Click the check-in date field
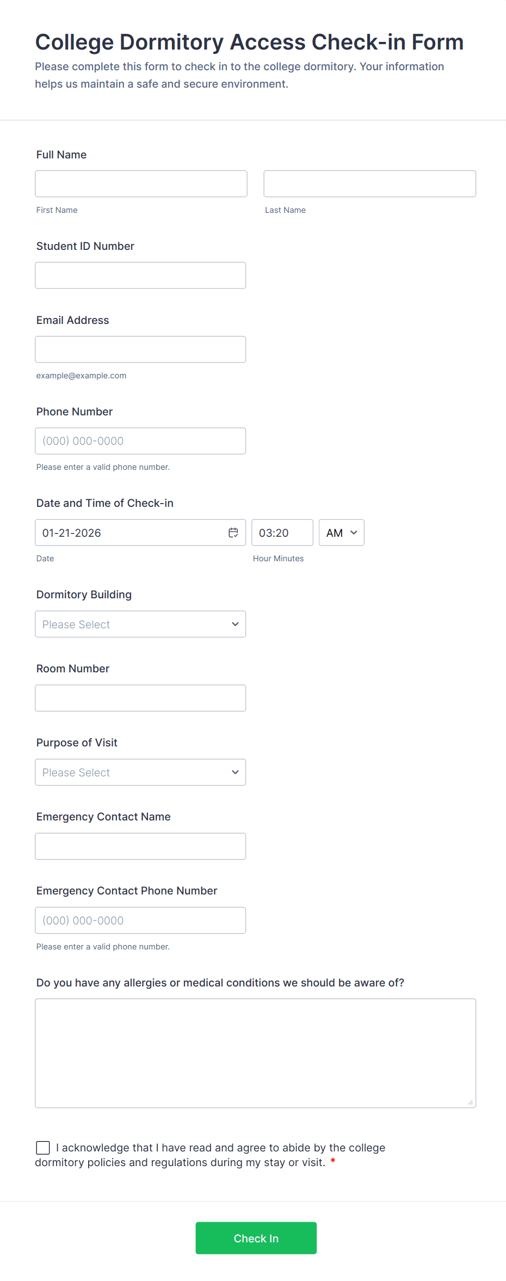The image size is (506, 1281). click(x=131, y=532)
